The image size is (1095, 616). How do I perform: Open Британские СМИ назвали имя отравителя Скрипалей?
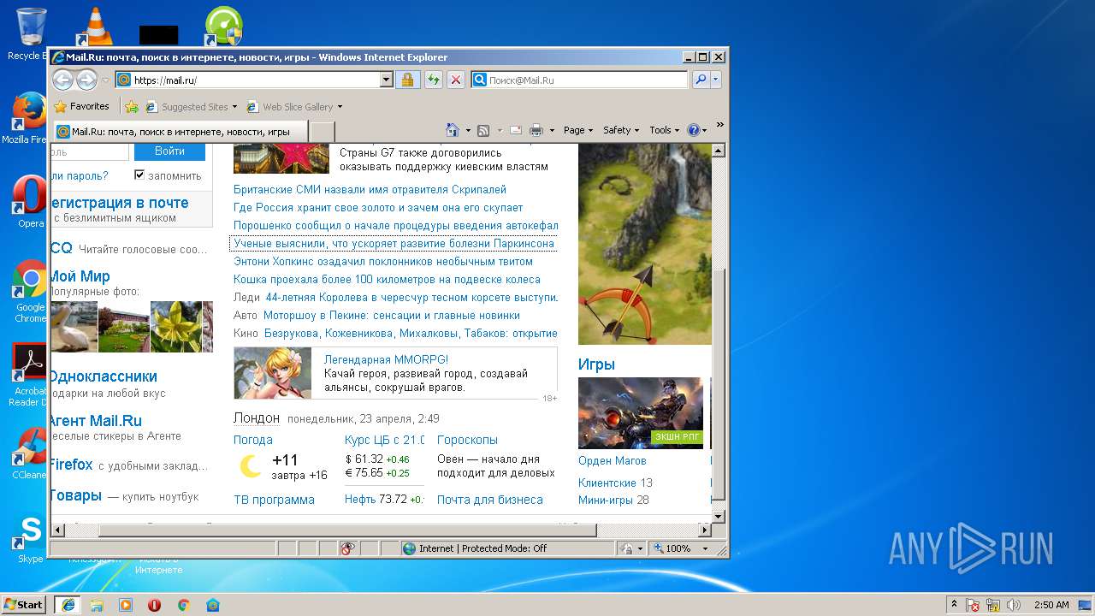coord(370,189)
